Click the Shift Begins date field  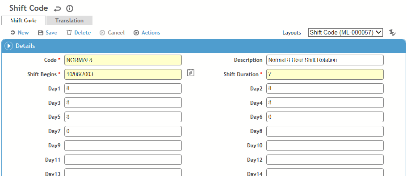click(123, 74)
